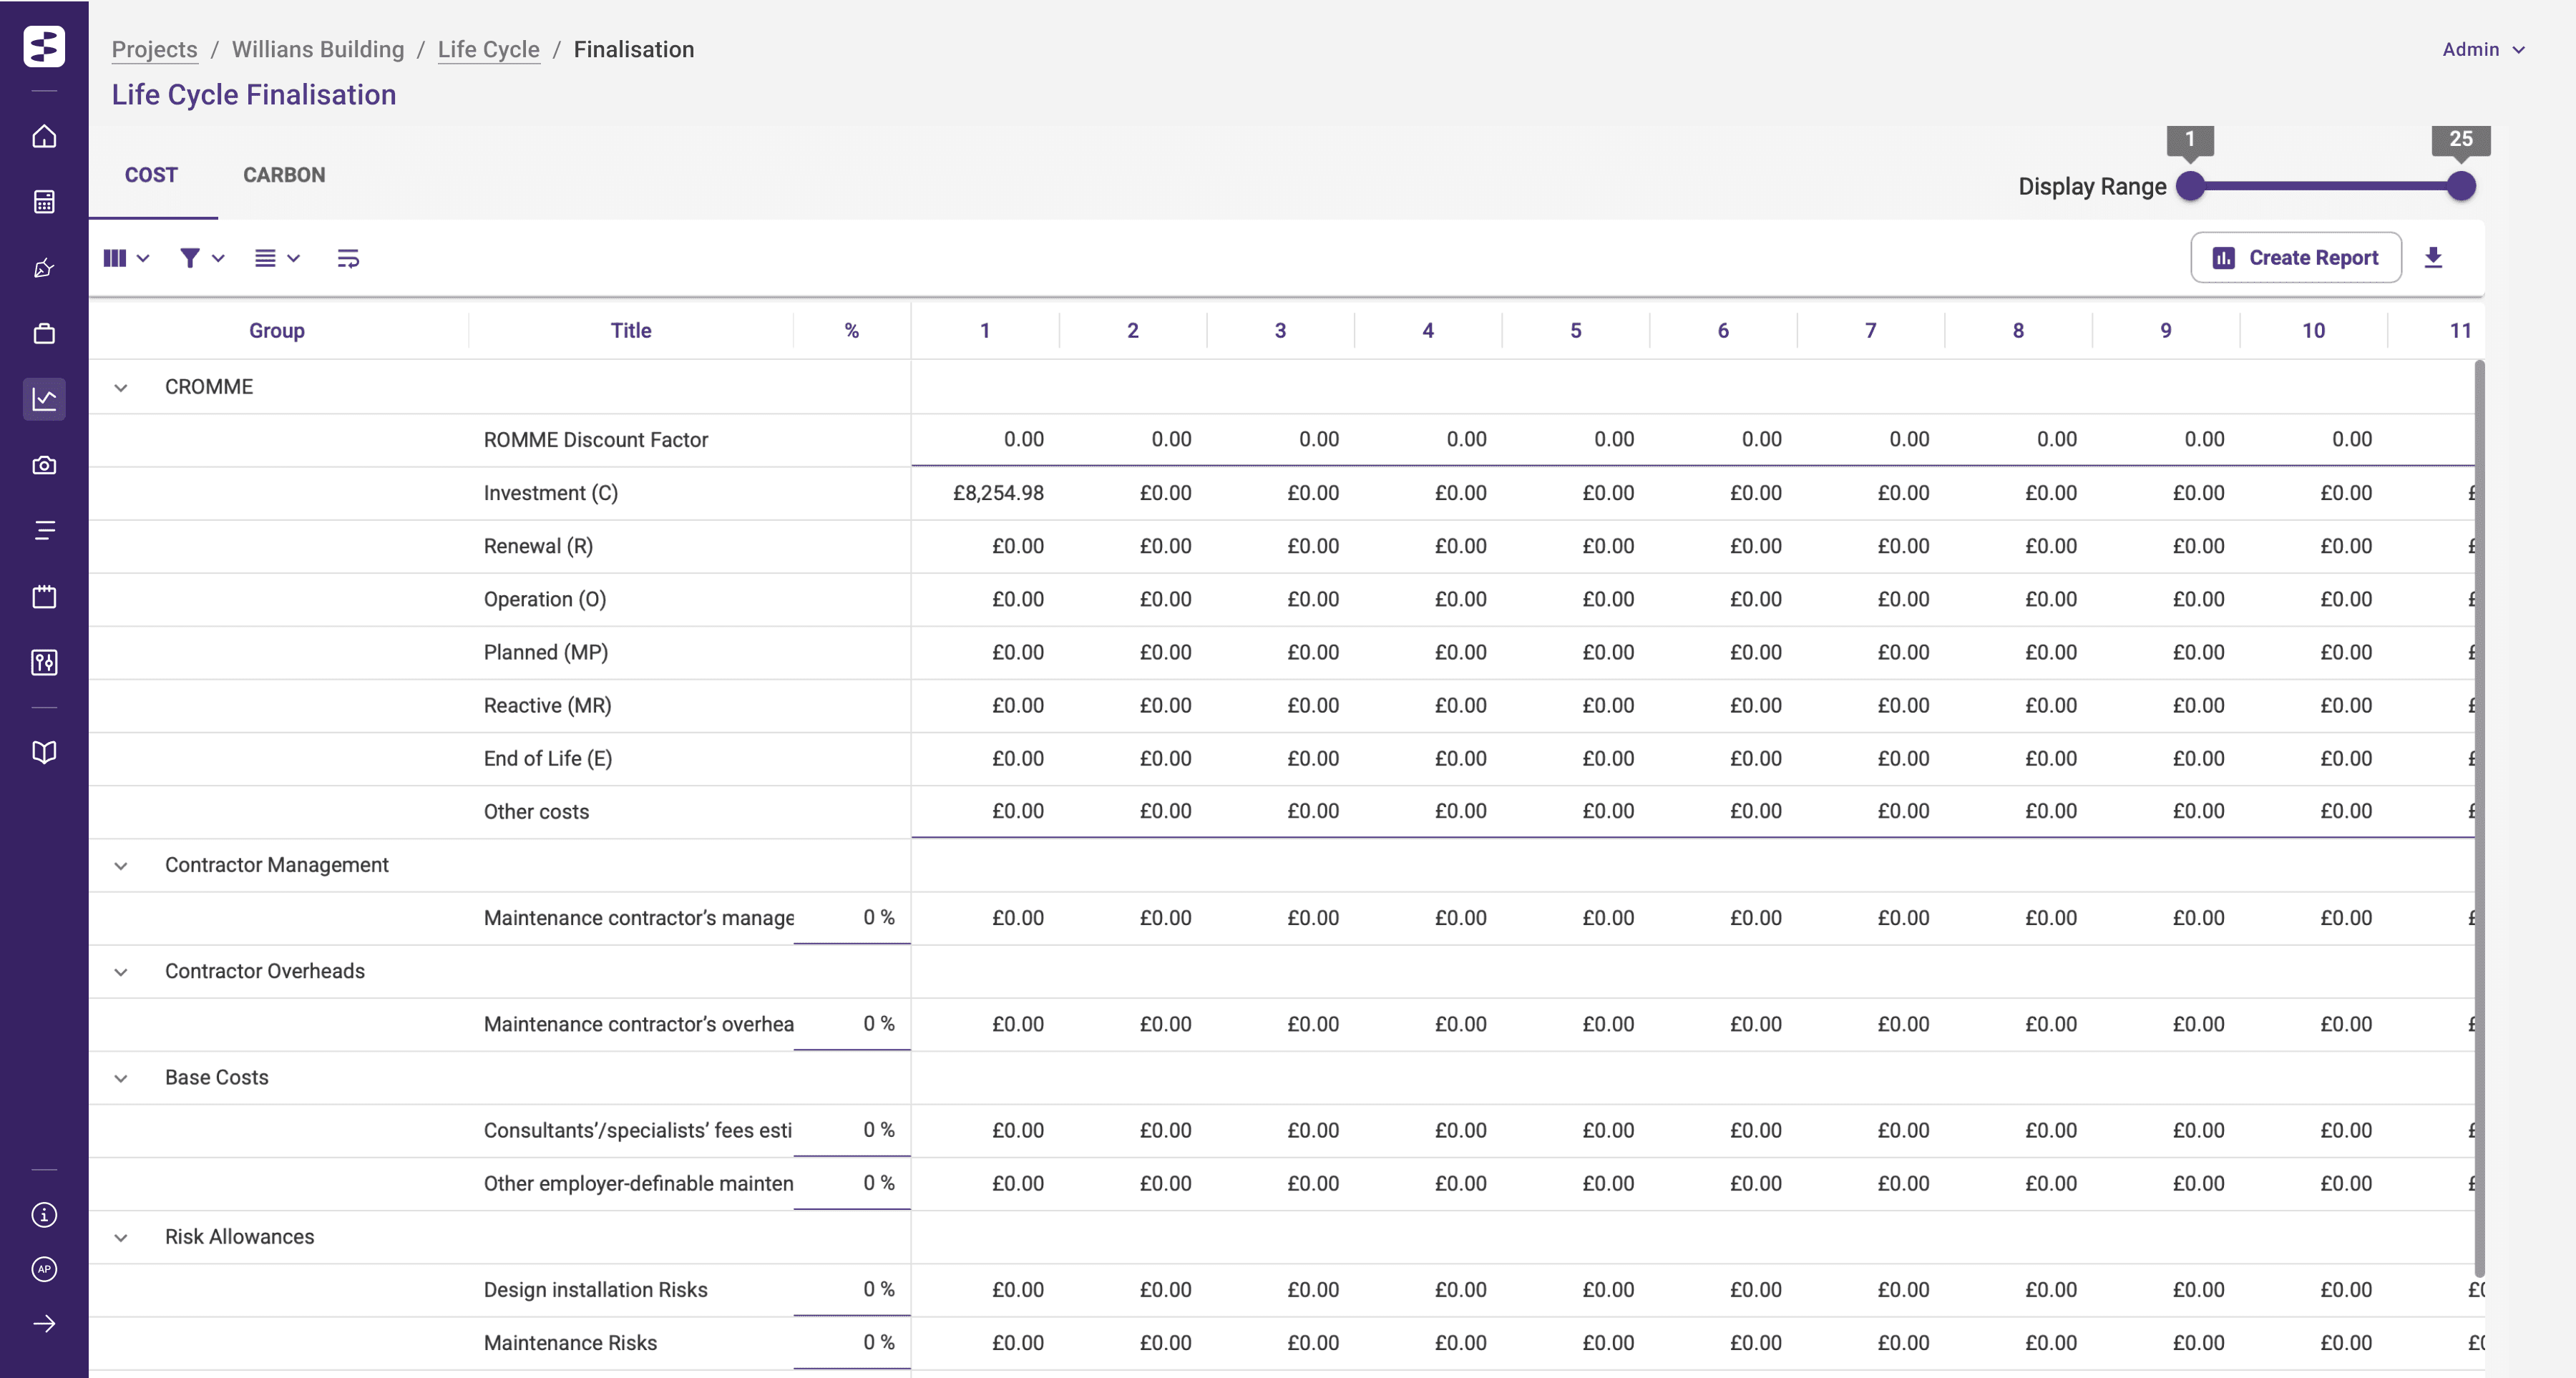Toggle the text wrap toolbar icon

[x=348, y=259]
